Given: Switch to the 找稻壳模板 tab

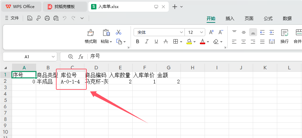Looking at the screenshot, I should click(65, 7).
